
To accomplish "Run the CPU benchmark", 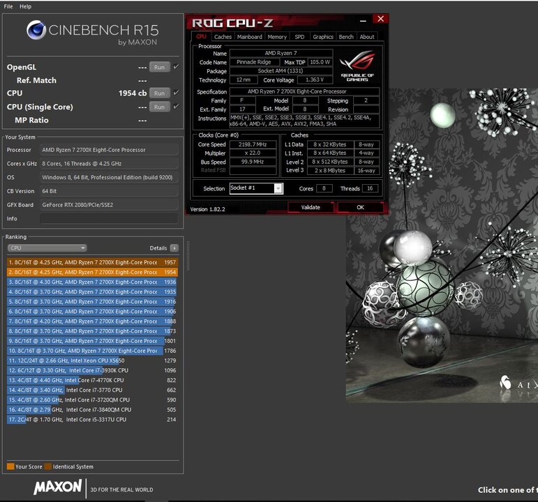I will (160, 93).
